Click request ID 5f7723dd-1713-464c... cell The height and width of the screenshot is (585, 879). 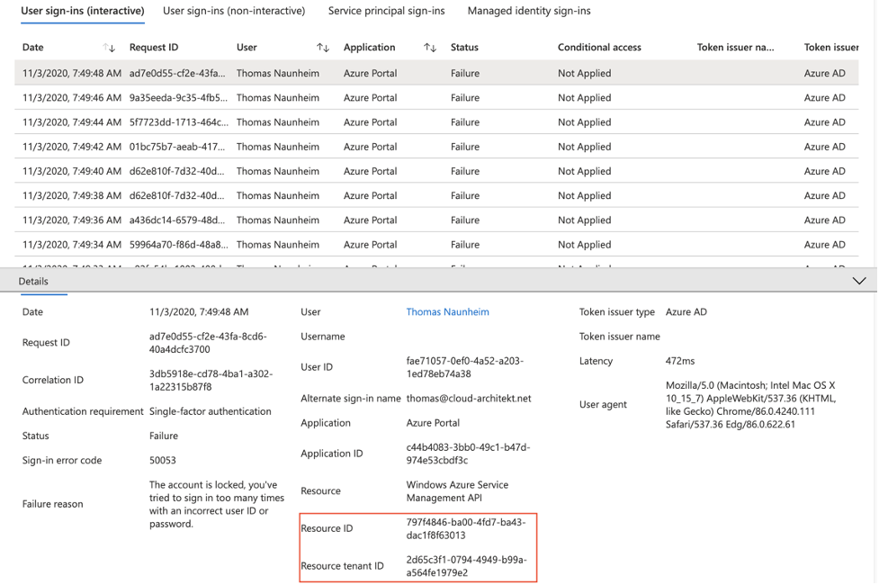coord(179,122)
